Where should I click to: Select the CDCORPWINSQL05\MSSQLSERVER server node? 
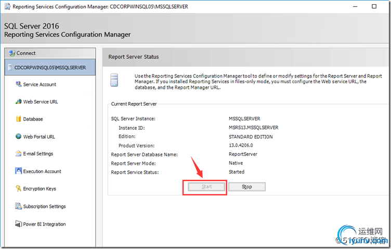pyautogui.click(x=50, y=67)
